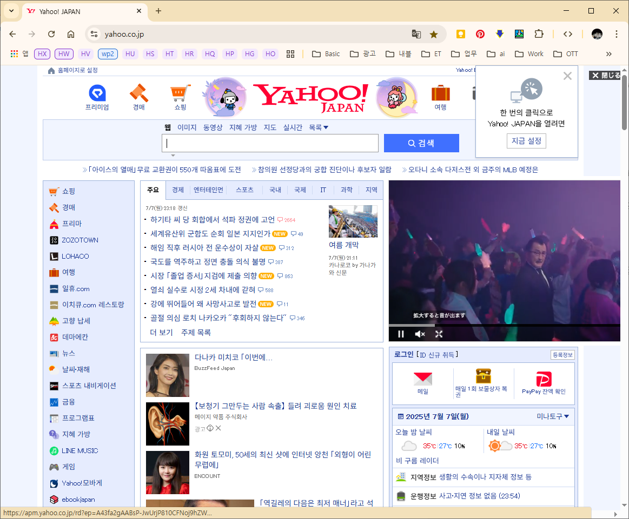Screen dimensions: 629x519
Task: Open headline 하기타 씨 당 회합에서 석파 정권에 고언
Action: 212,219
